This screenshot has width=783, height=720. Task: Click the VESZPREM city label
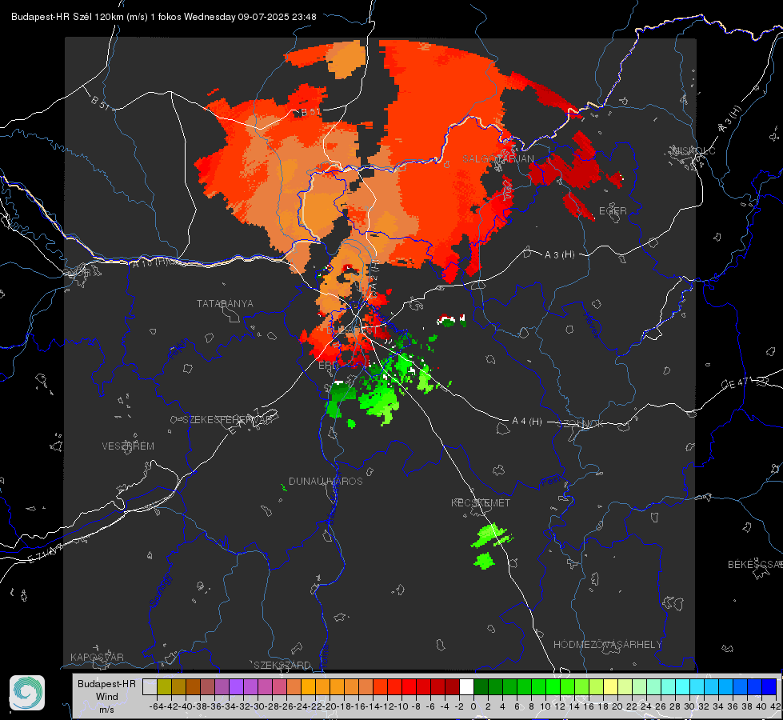[x=128, y=446]
